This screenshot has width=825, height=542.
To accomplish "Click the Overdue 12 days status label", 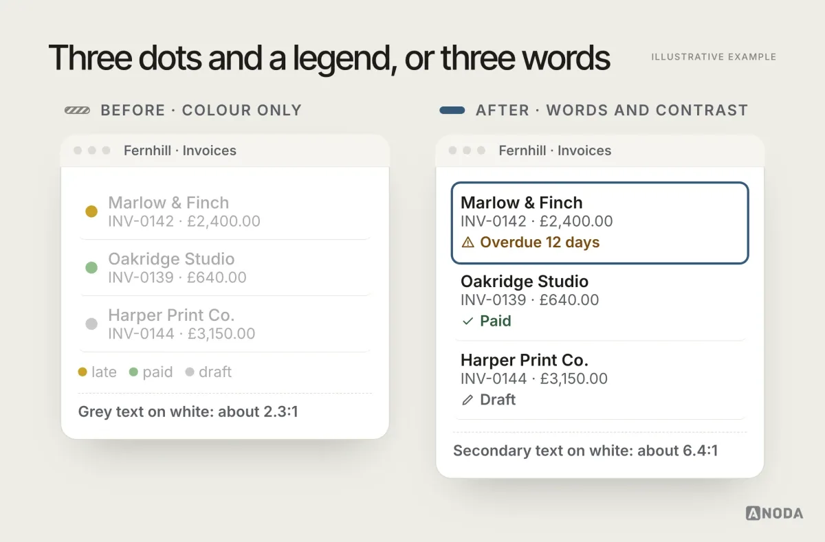I will [540, 242].
